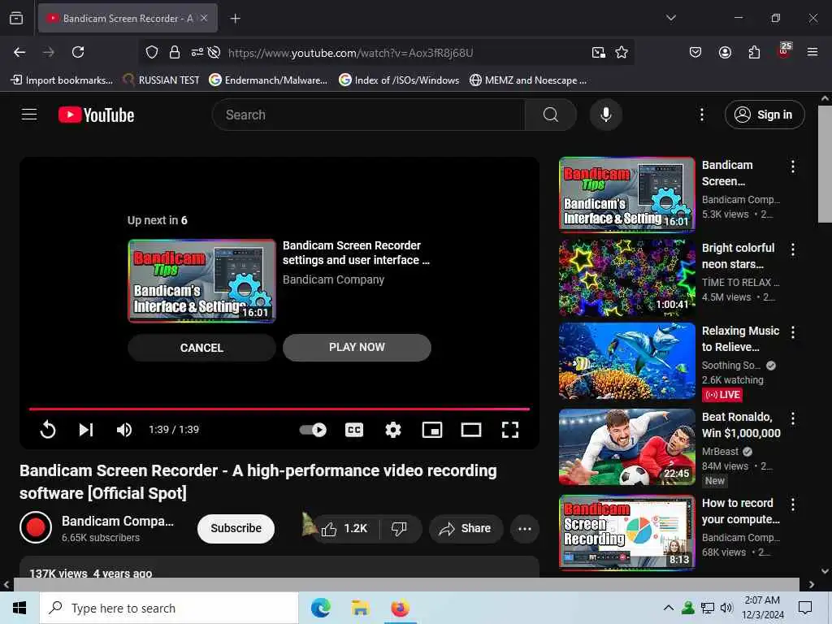Bookmark this page with star icon
This screenshot has height=624, width=832.
point(622,52)
